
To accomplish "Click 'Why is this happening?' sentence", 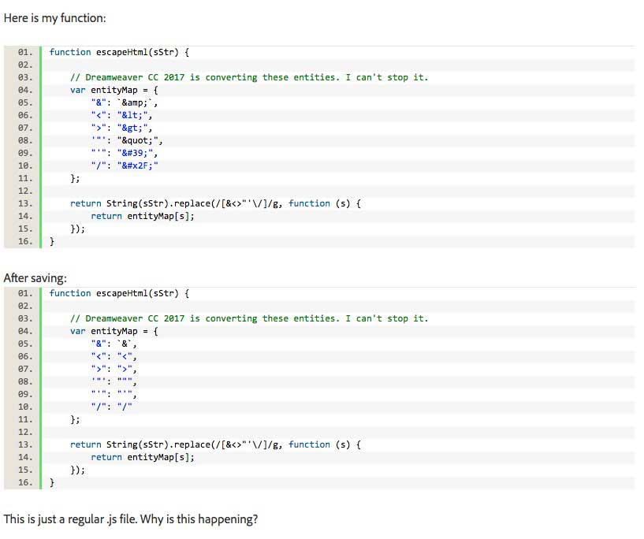I will 199,519.
